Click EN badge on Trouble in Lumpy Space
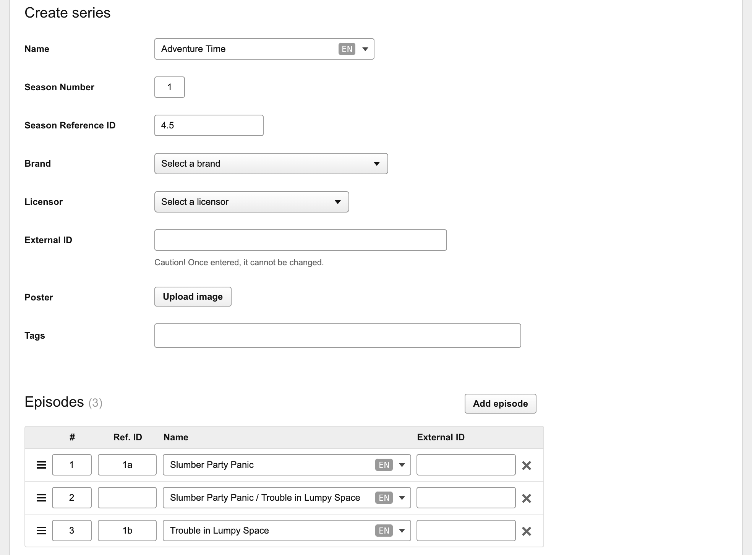The image size is (752, 555). (384, 531)
